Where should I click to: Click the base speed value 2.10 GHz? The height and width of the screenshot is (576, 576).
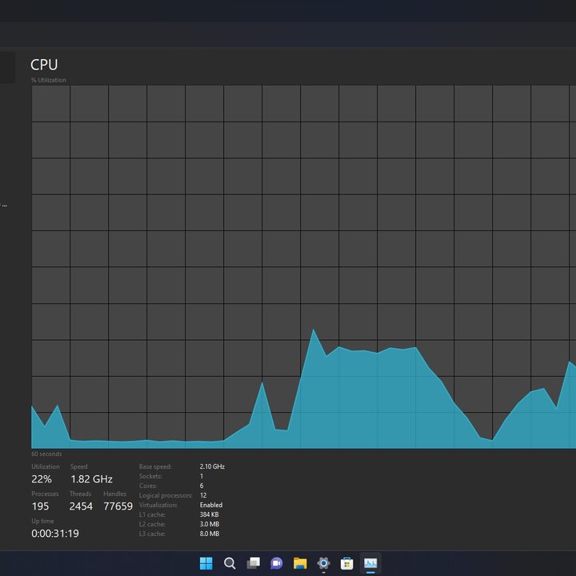(212, 466)
